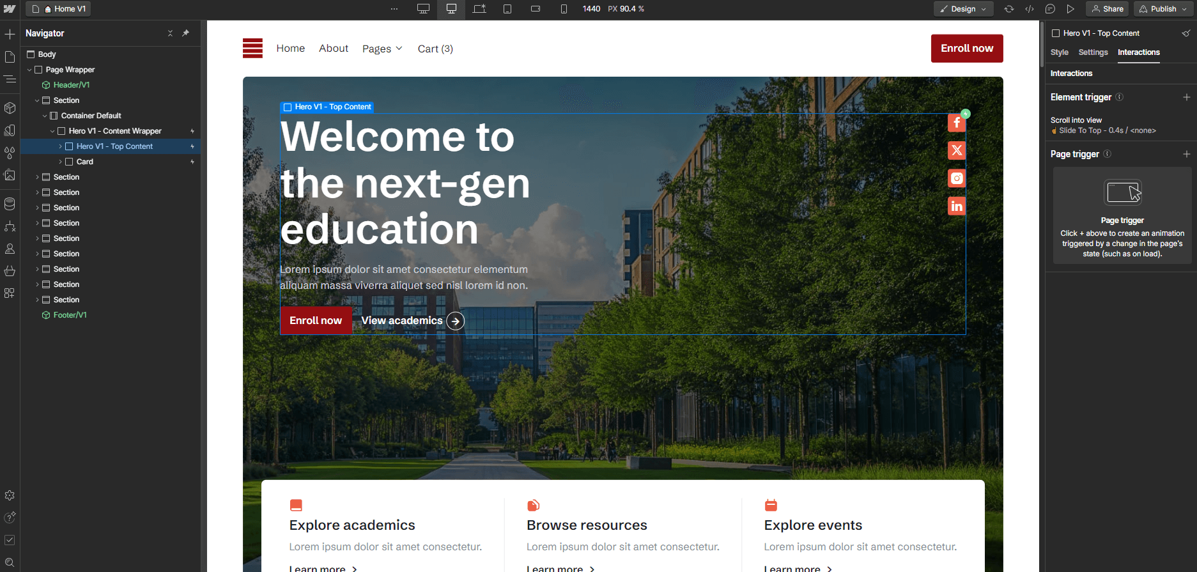Open the comments bubble icon in top bar

pos(1050,9)
